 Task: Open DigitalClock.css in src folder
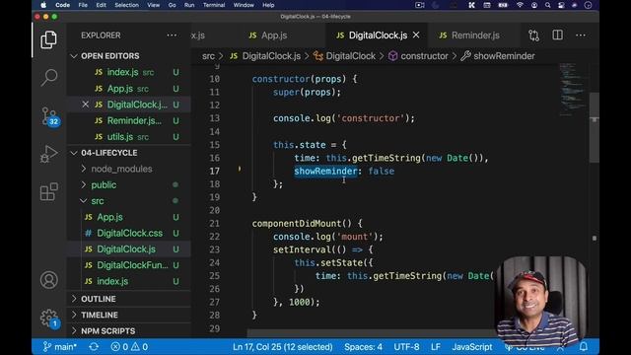click(x=129, y=233)
